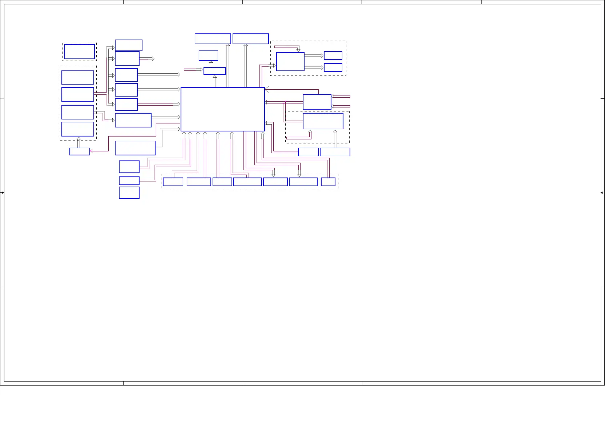This screenshot has width=612, height=432.
Task: Select second block from left in bottom dashed row
Action: [x=199, y=182]
